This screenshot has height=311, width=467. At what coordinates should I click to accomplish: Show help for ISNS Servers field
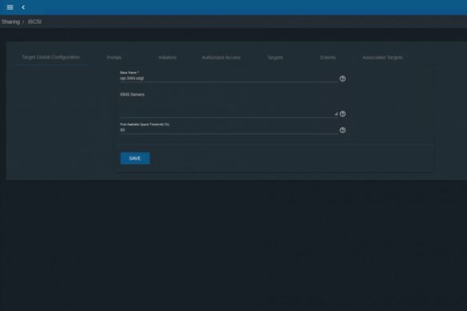click(342, 114)
